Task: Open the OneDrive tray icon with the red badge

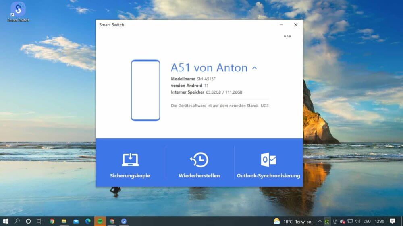Action: (342, 222)
